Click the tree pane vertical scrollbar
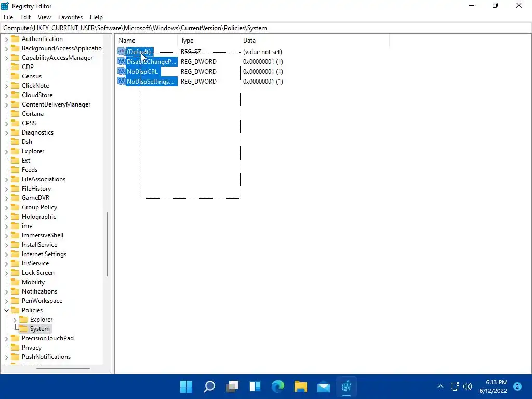 (x=107, y=244)
